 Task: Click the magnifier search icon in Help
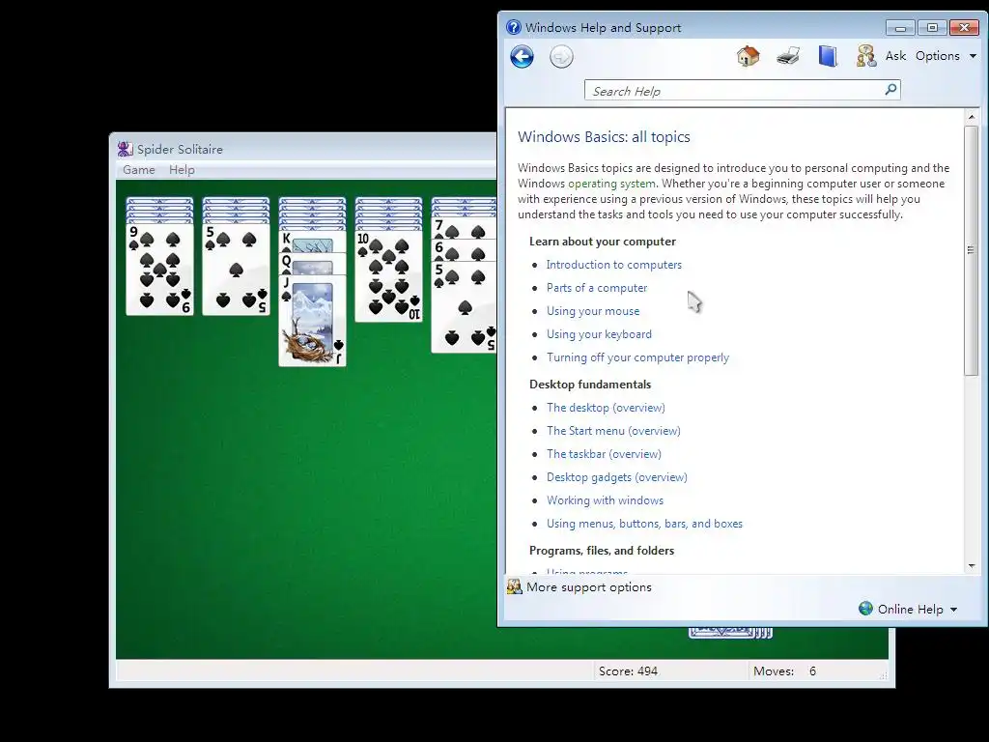pos(890,90)
